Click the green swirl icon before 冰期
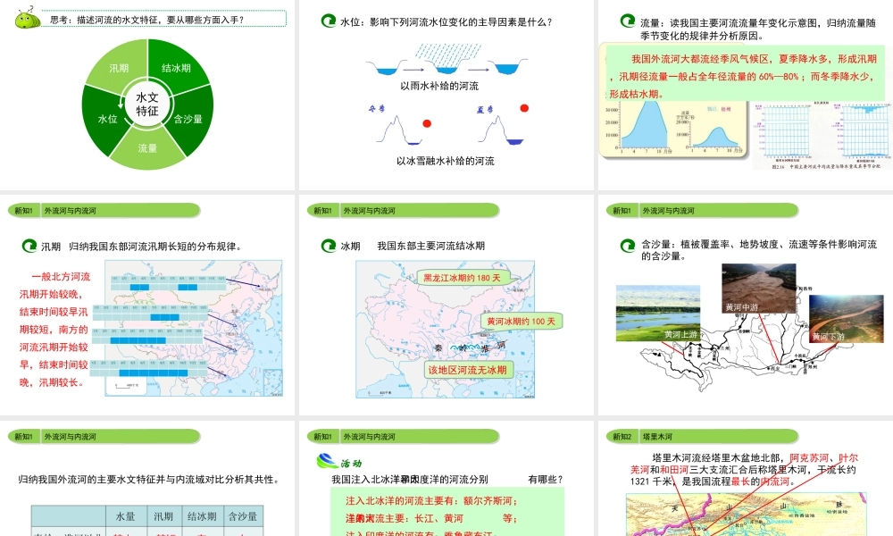This screenshot has height=536, width=893. pyautogui.click(x=329, y=246)
